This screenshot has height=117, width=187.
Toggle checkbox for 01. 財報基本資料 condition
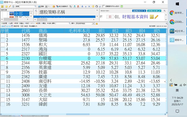101,17
